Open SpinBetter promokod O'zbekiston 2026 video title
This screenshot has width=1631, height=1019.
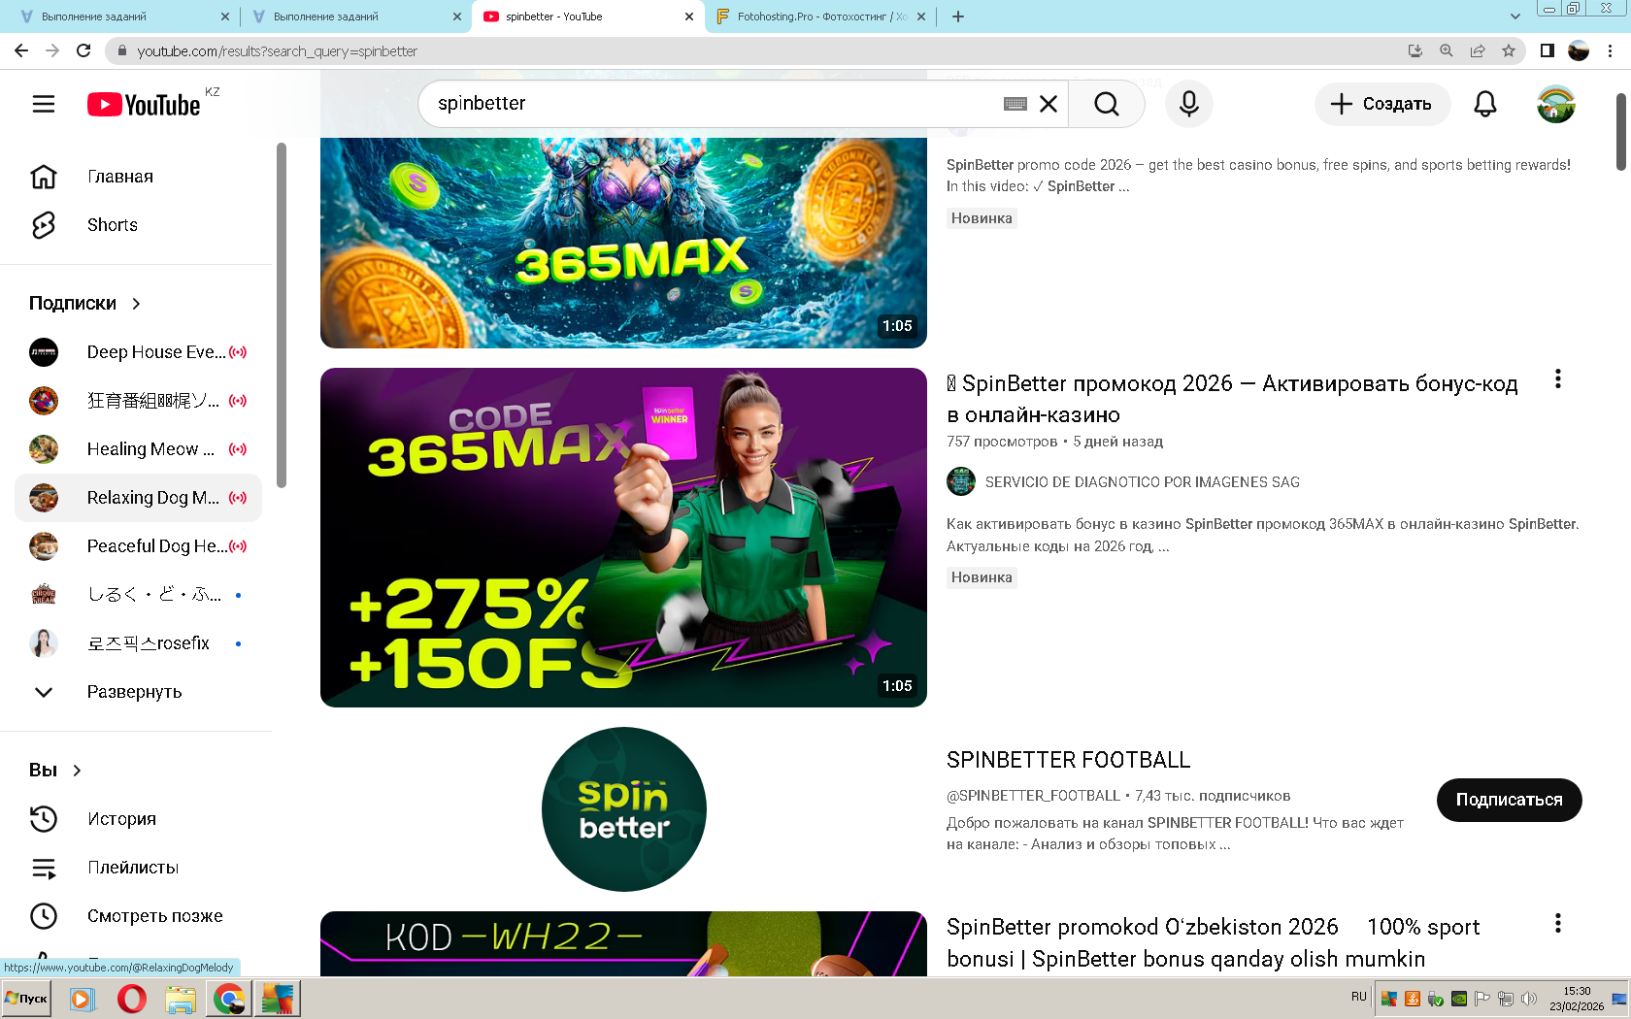tap(1214, 942)
